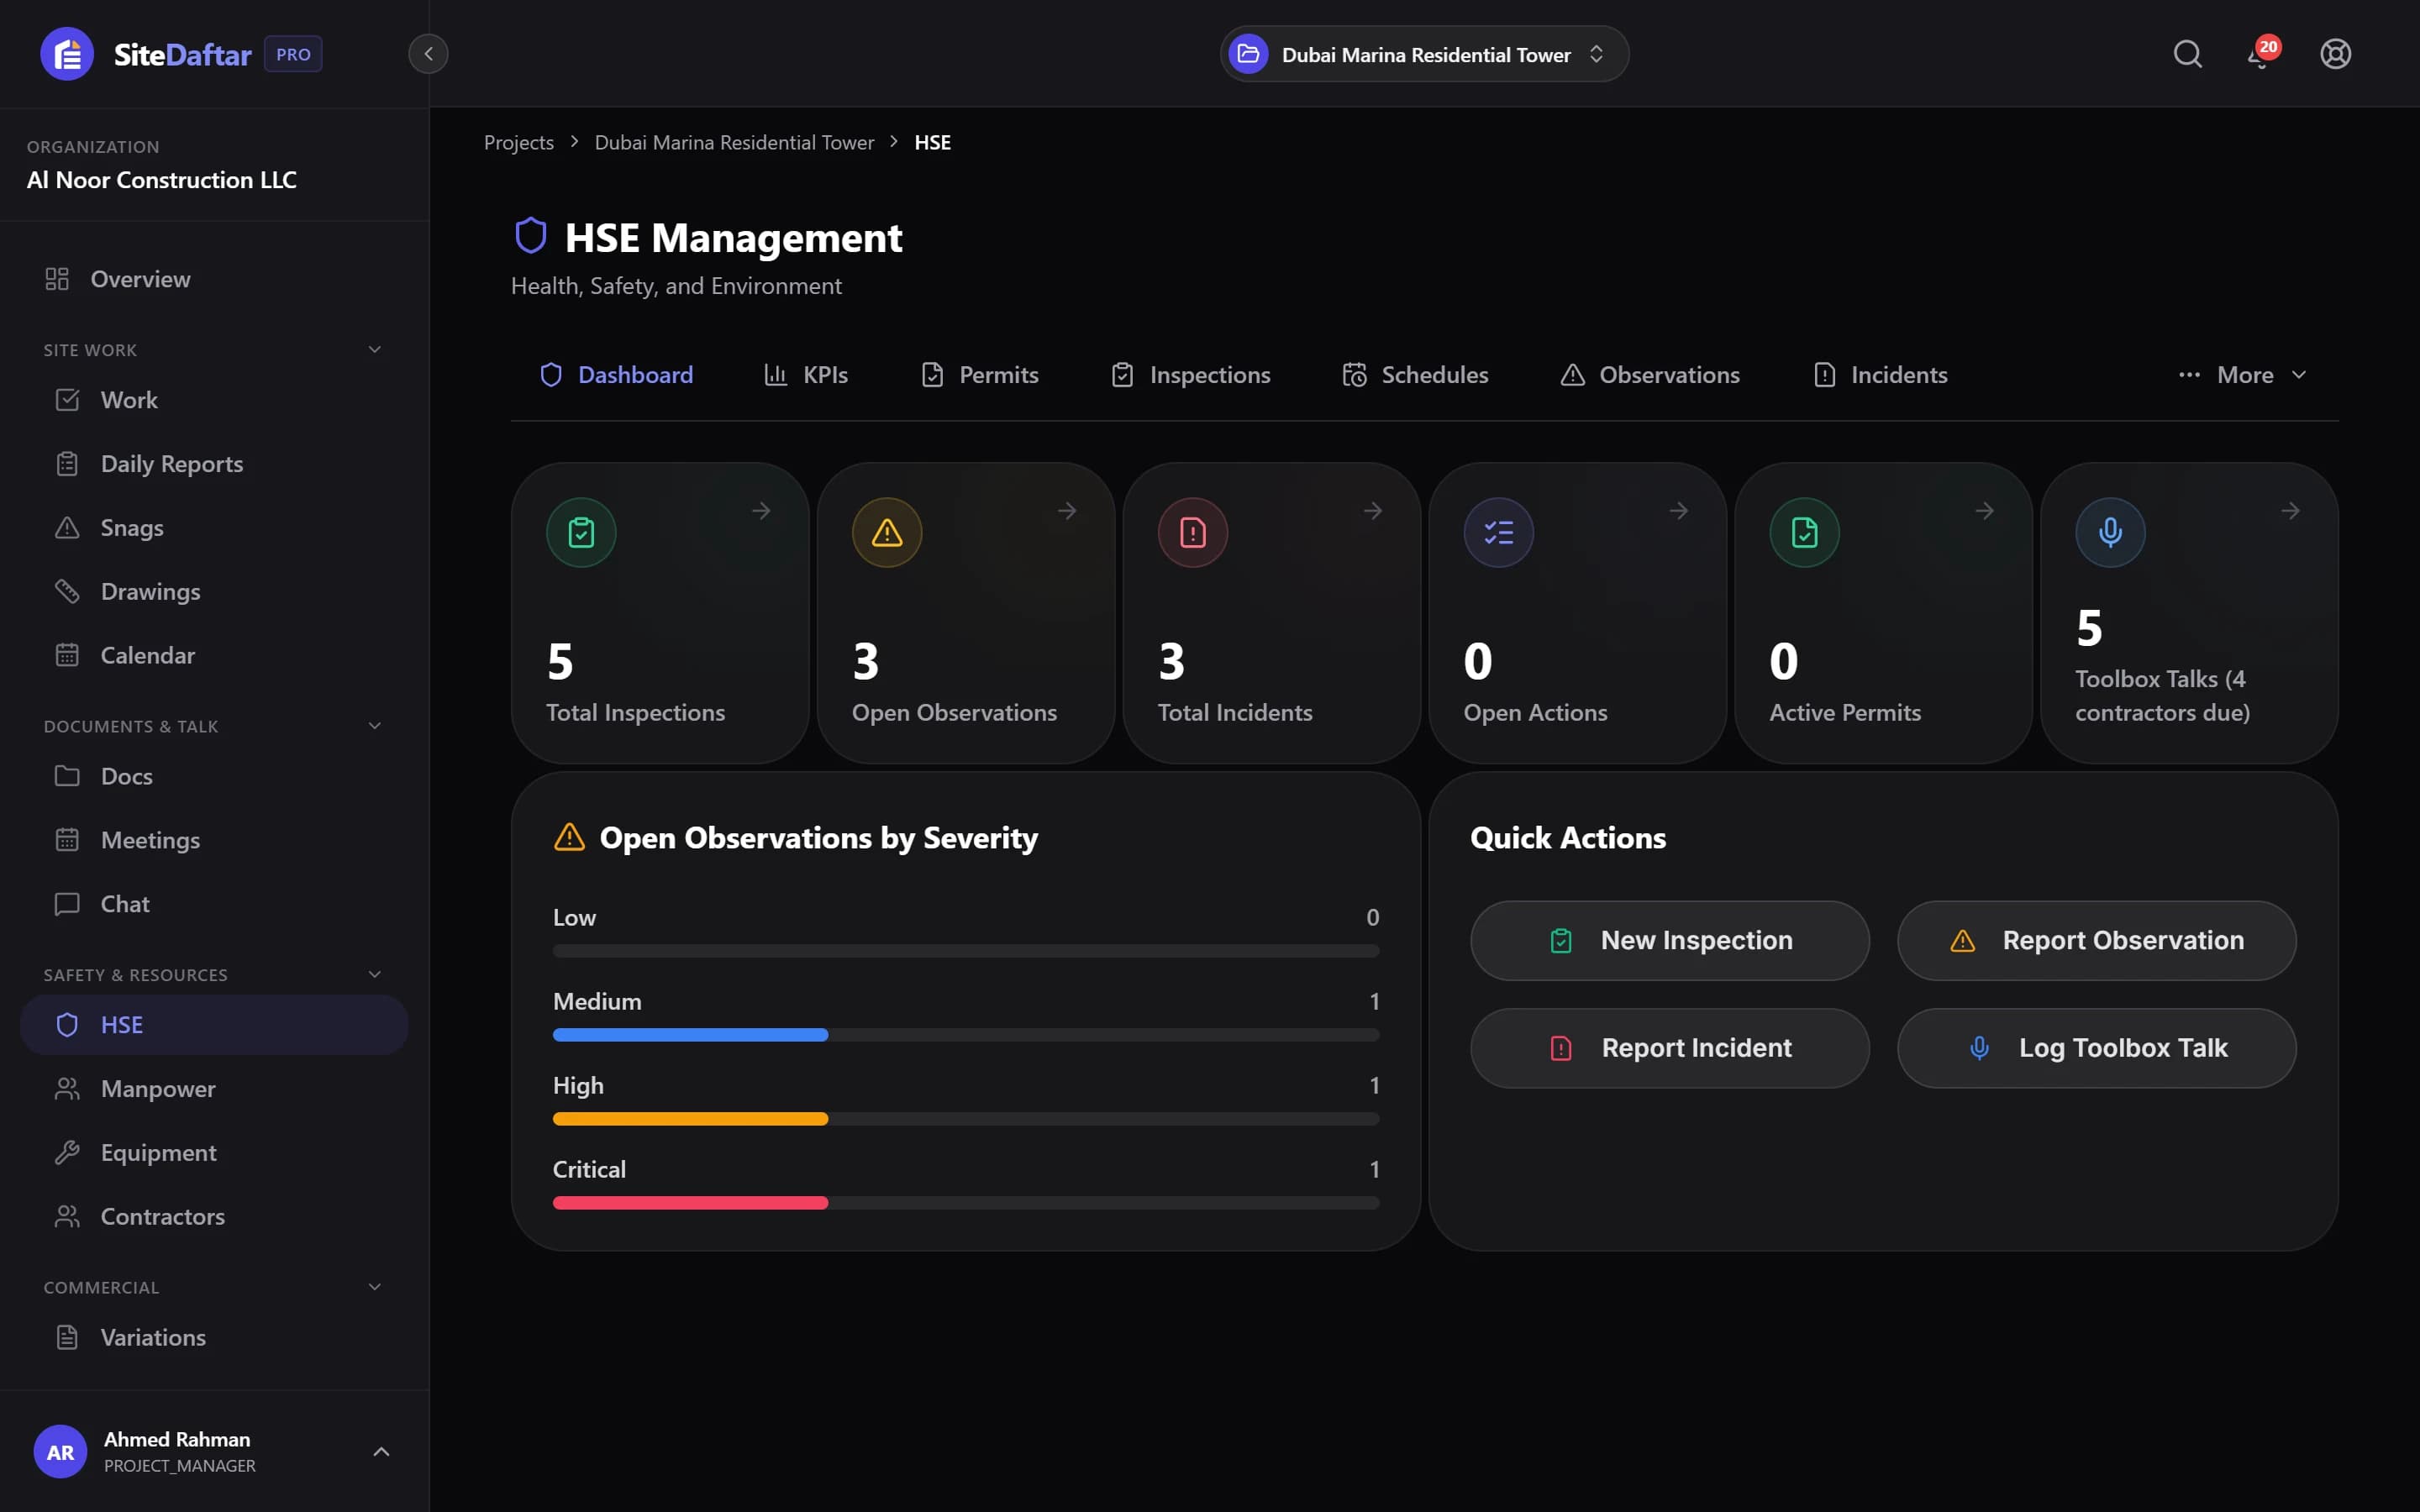The image size is (2420, 1512).
Task: Click the search magnifier icon
Action: click(x=2187, y=54)
